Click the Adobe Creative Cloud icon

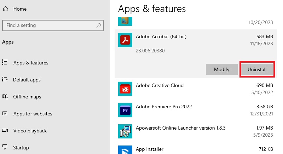[125, 89]
